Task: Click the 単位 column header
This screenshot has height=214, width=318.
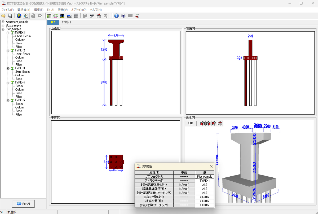Action: click(x=184, y=172)
